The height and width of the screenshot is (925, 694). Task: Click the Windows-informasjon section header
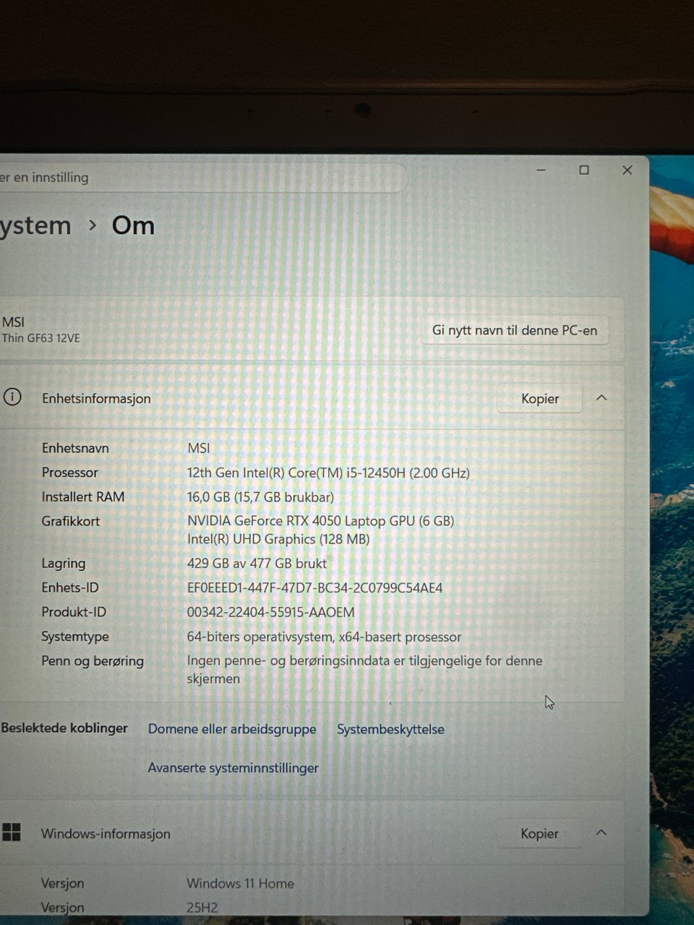coord(311,833)
